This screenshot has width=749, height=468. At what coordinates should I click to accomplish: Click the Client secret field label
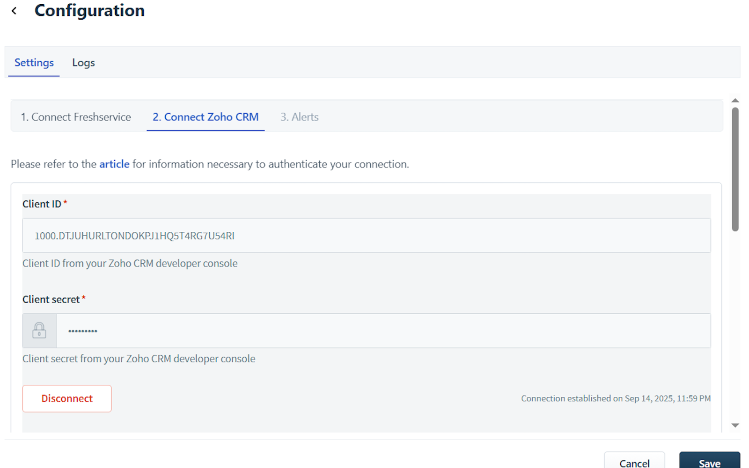[51, 299]
